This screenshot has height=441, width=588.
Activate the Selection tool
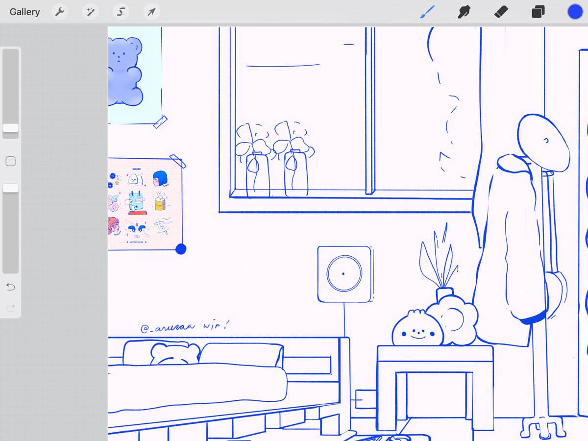tap(121, 12)
